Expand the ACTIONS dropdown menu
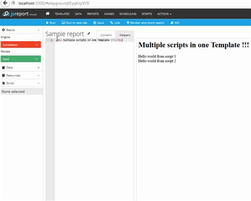Viewport: 251px width, 201px height. coord(164,14)
